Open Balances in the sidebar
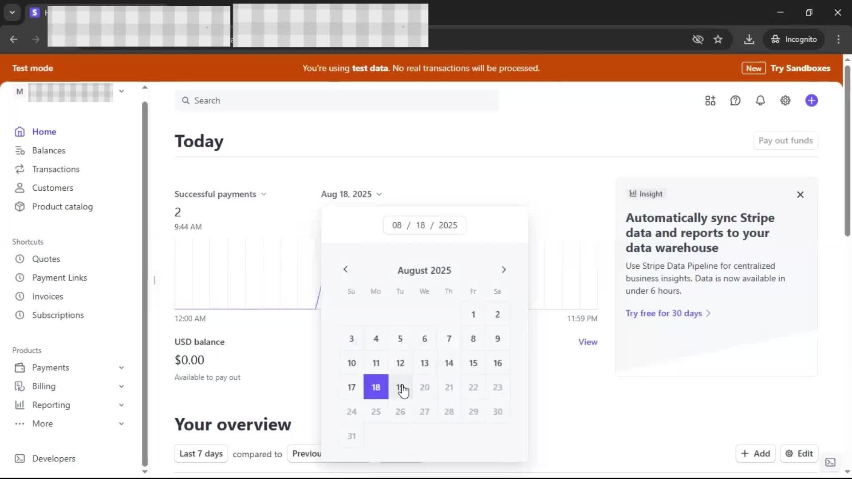The image size is (852, 479). pyautogui.click(x=48, y=151)
